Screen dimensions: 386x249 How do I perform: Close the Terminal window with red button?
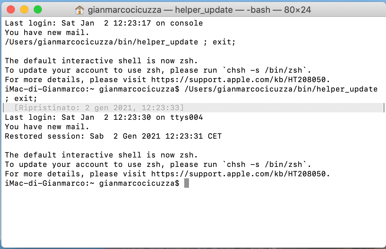11,10
